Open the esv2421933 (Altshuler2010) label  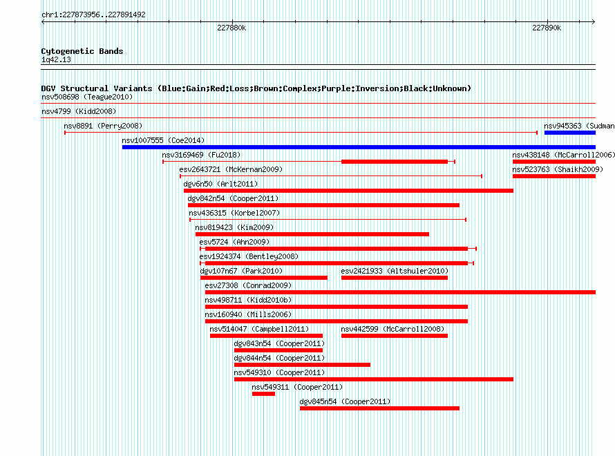[395, 271]
